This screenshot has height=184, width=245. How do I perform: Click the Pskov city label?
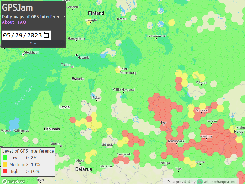coord(96,98)
